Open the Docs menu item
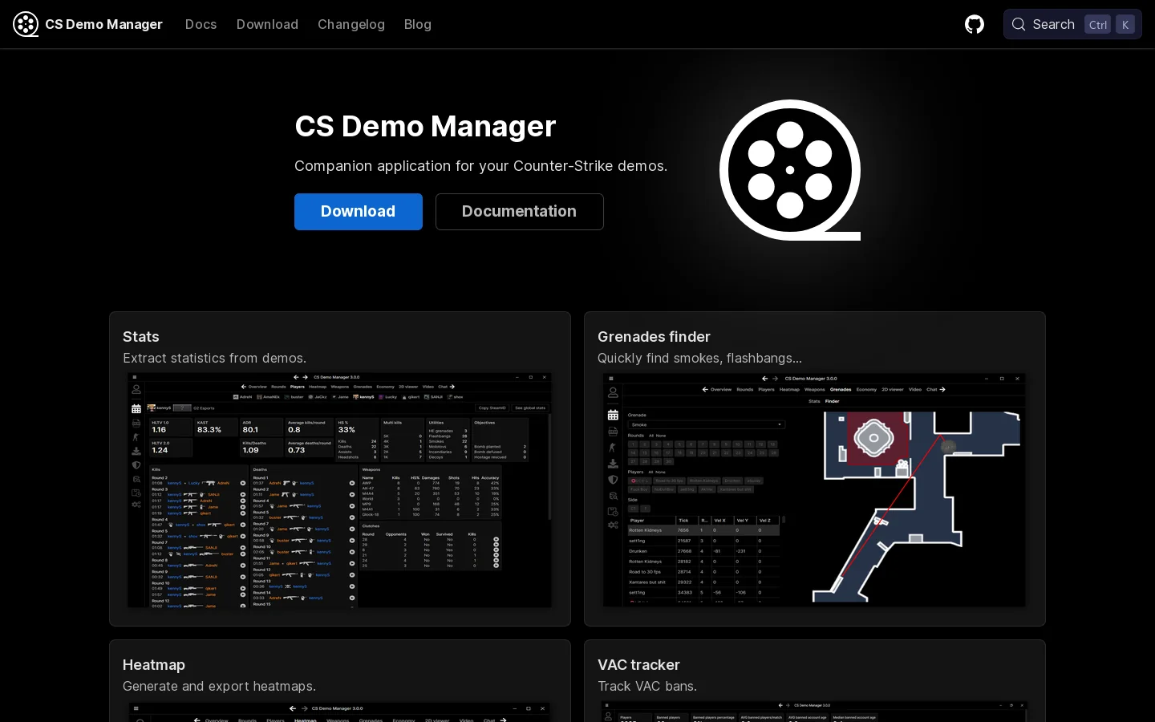1155x722 pixels. [x=201, y=24]
